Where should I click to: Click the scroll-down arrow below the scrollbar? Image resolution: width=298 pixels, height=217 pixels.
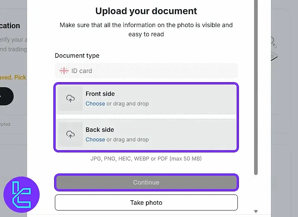(x=256, y=211)
